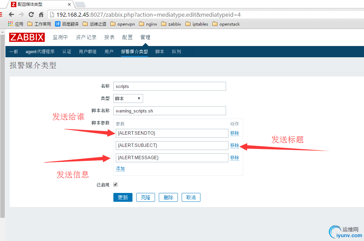Switch to the 队列 submenu tab

tap(177, 51)
